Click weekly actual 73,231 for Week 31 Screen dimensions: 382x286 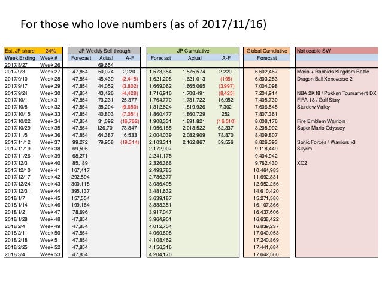pos(106,100)
